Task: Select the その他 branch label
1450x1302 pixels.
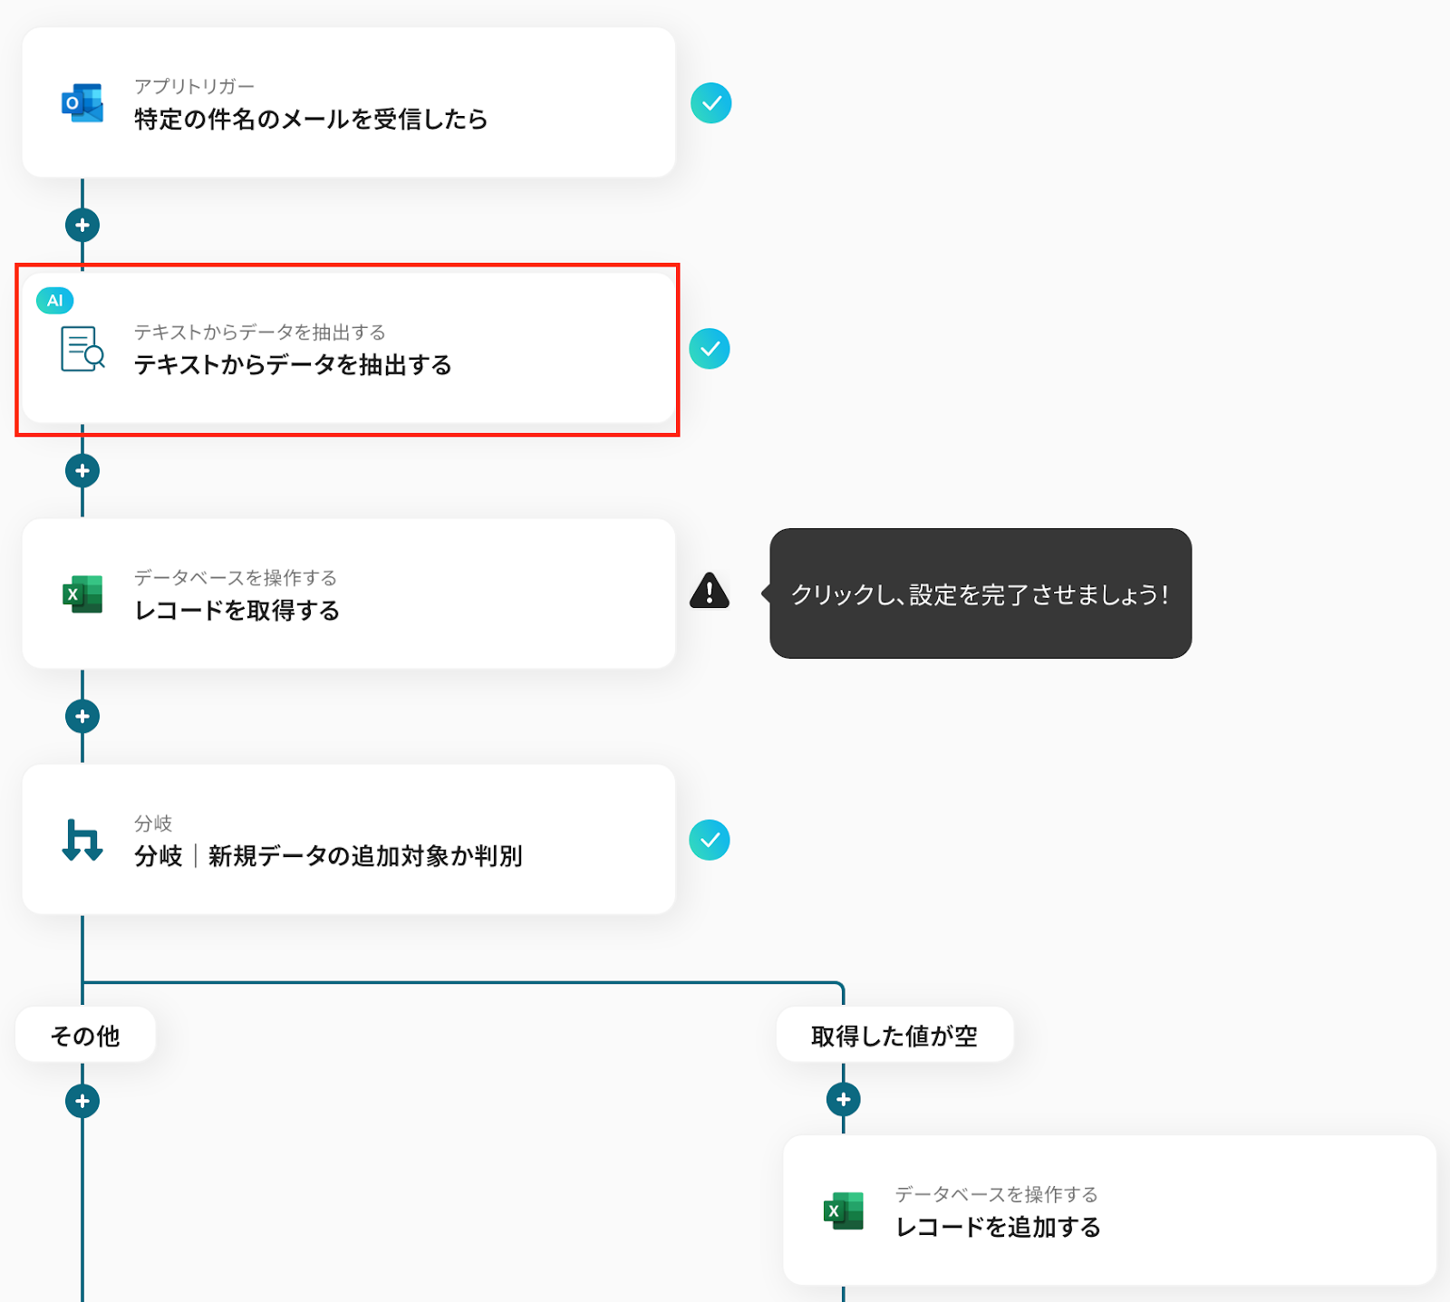Action: point(85,1035)
